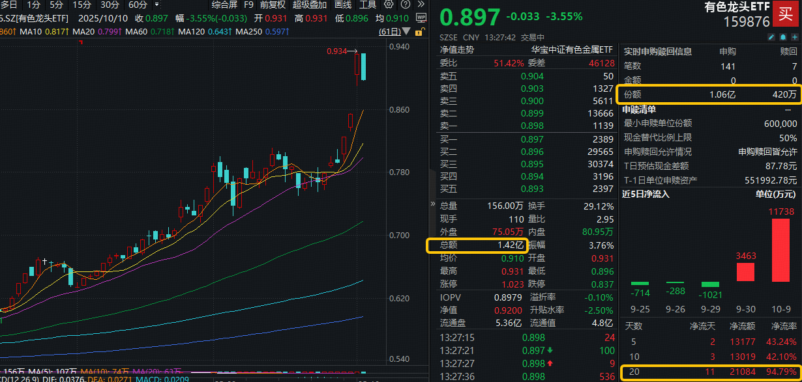Toggle the lock icon below the WP icon

421,33
